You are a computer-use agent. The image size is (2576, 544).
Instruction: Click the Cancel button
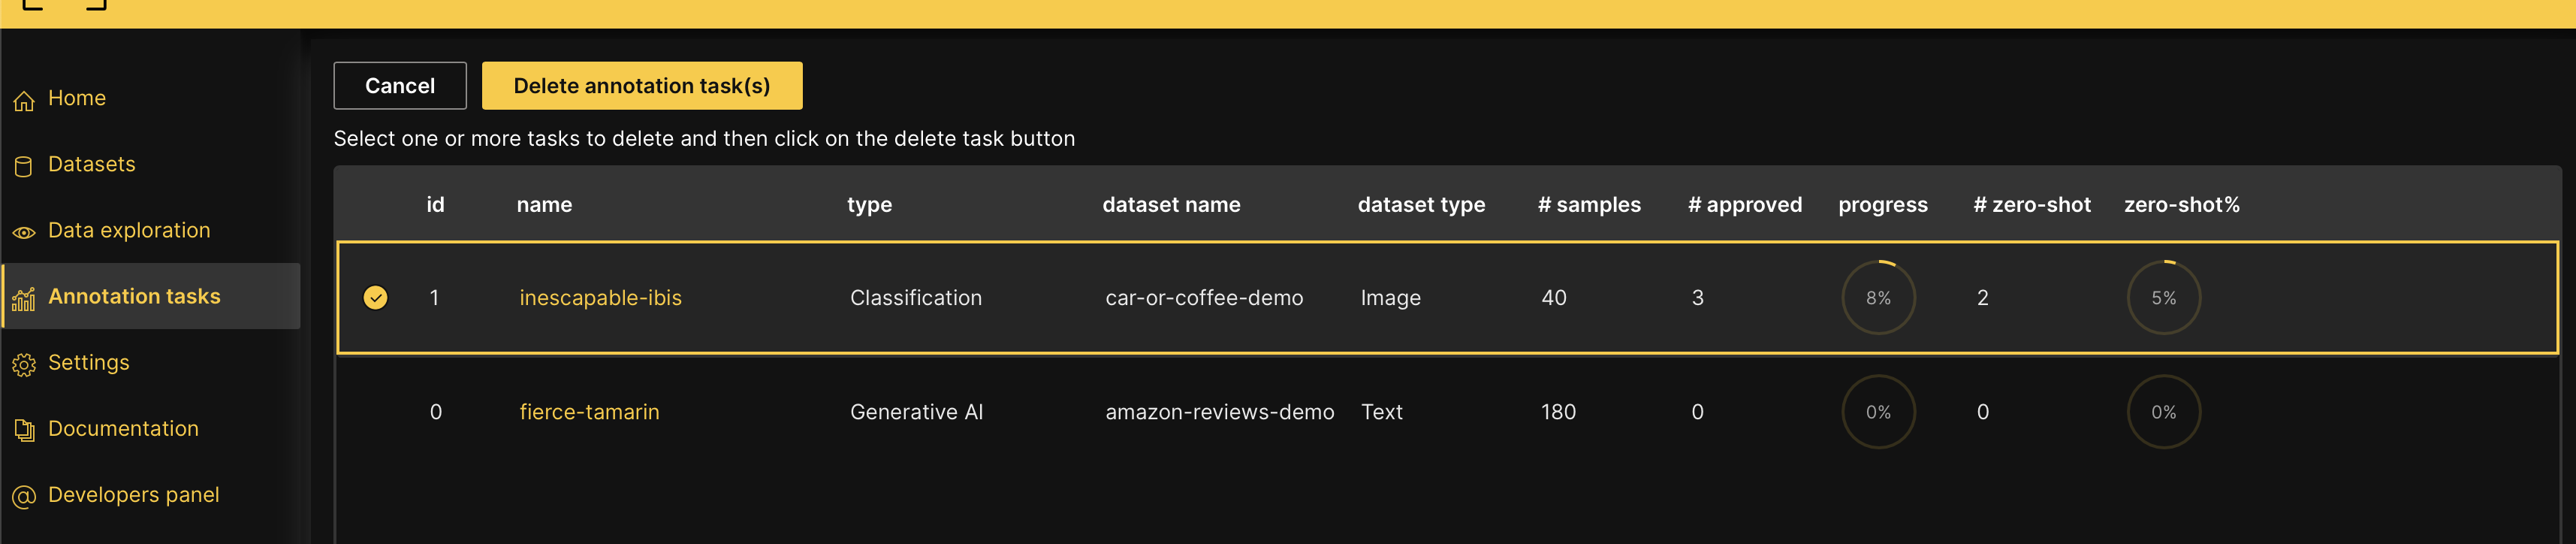(x=400, y=86)
